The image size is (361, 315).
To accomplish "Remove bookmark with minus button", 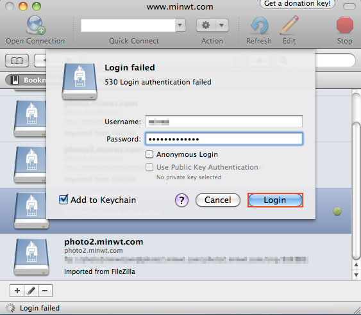I will click(45, 291).
